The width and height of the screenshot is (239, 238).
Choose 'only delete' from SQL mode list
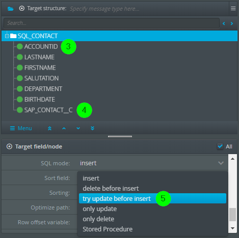click(x=98, y=219)
